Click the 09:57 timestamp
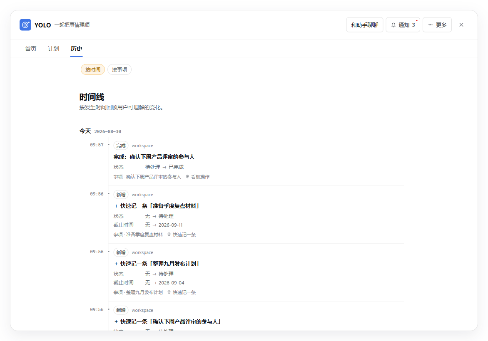Viewport: 488px width, 341px height. tap(97, 145)
